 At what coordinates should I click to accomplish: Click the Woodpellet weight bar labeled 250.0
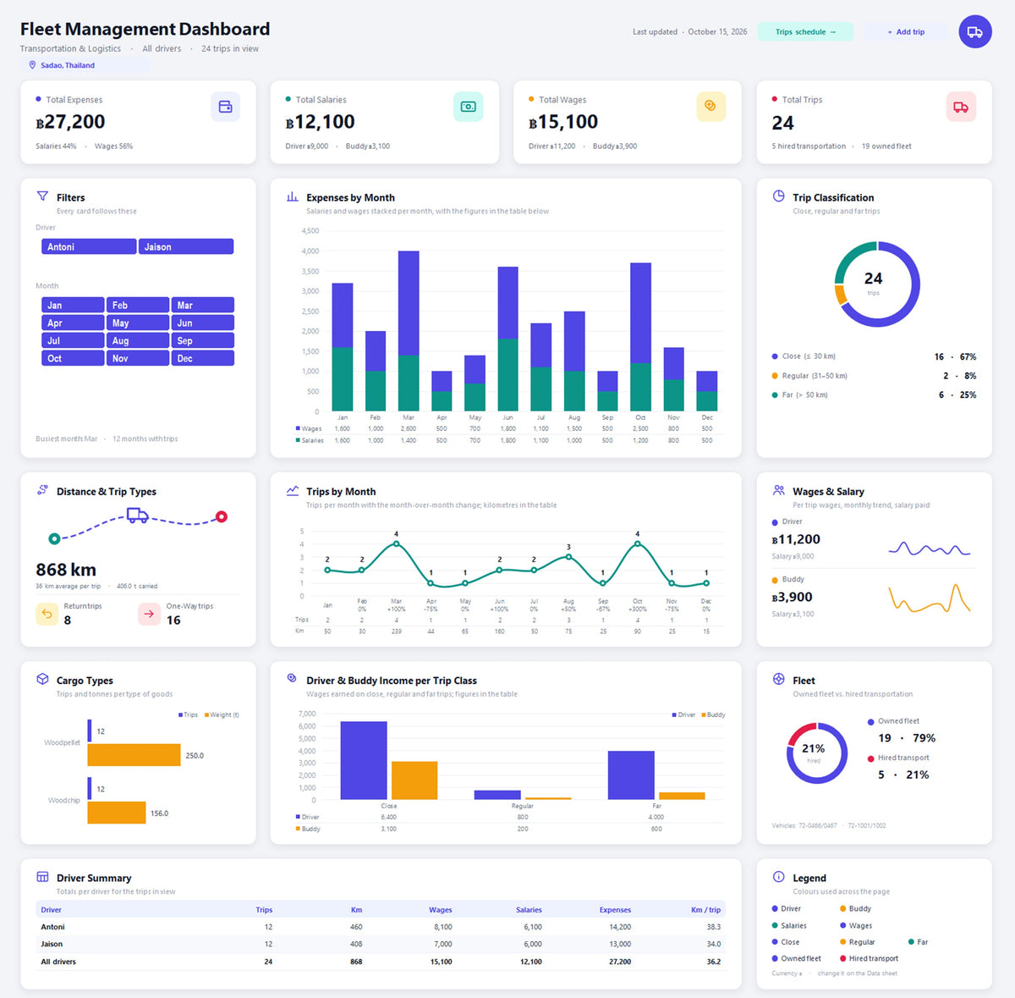coord(134,755)
